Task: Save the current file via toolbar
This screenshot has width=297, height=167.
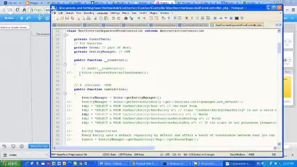Action: pos(67,18)
